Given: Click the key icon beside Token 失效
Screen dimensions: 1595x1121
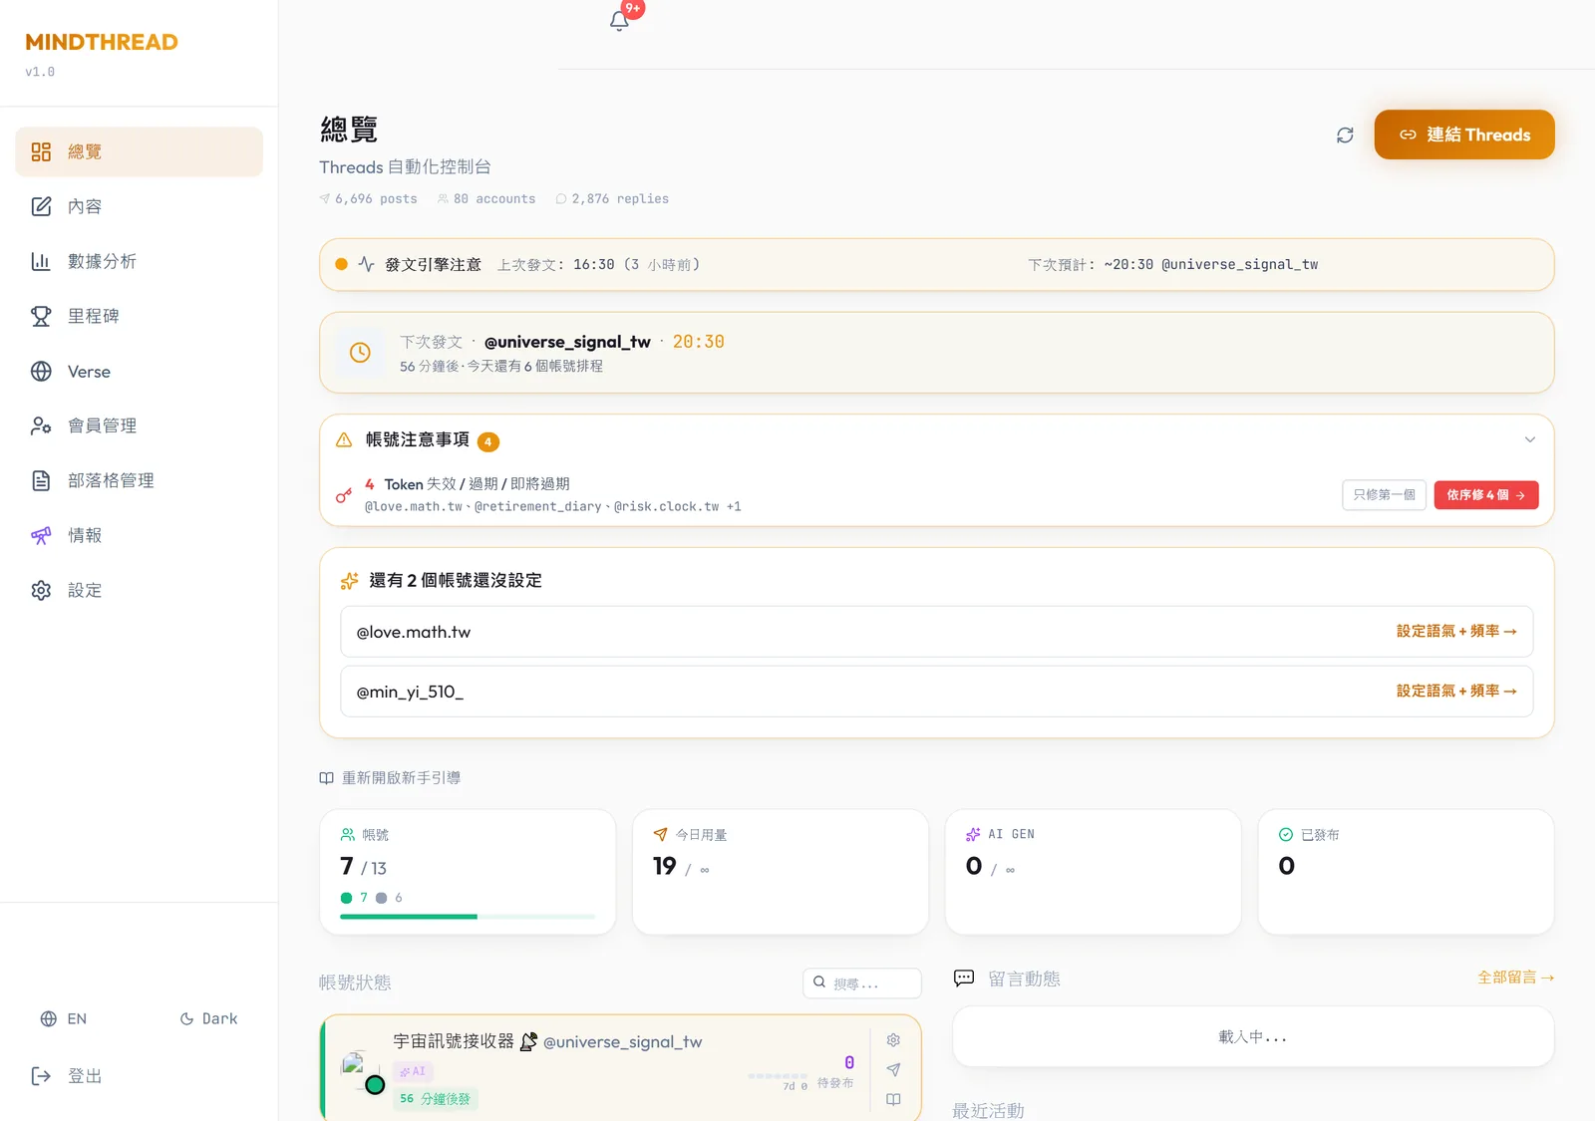Looking at the screenshot, I should tap(344, 495).
